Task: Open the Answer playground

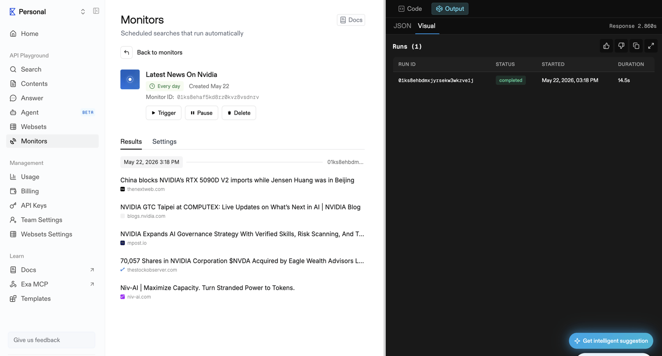Action: (x=53, y=98)
